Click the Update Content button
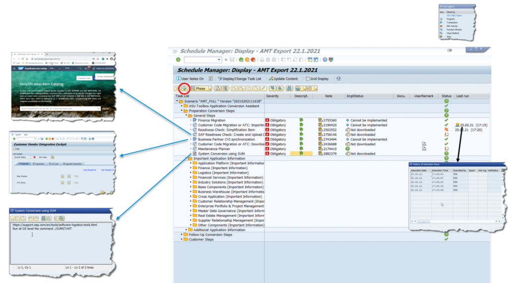 point(283,79)
